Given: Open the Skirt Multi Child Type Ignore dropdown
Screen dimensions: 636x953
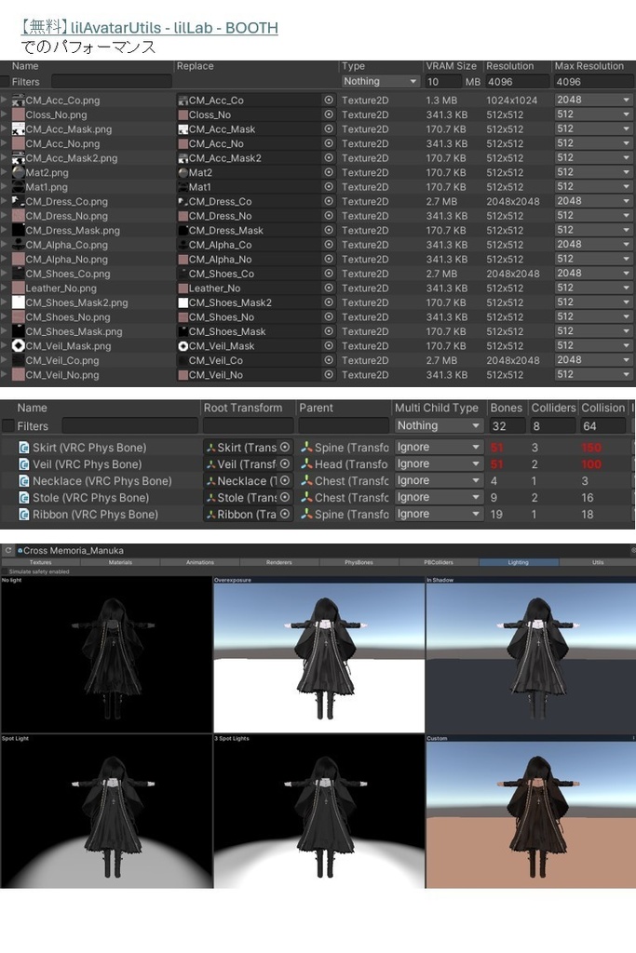Looking at the screenshot, I should (439, 448).
